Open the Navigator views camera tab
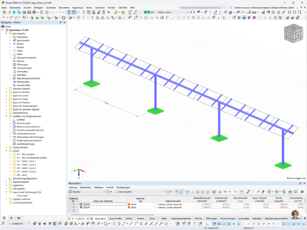The width and height of the screenshot is (307, 230). click(19, 218)
